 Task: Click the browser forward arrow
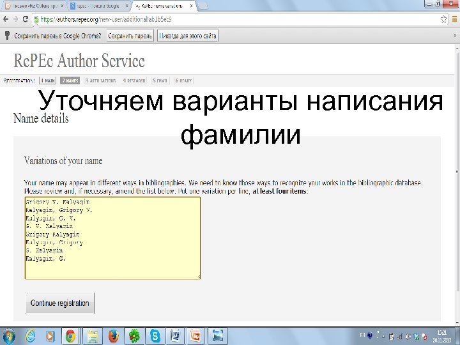point(15,19)
